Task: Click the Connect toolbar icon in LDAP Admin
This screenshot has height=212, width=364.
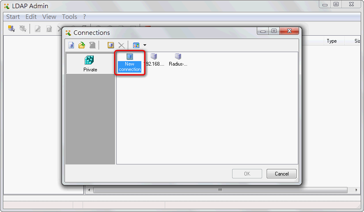Action: 11,28
